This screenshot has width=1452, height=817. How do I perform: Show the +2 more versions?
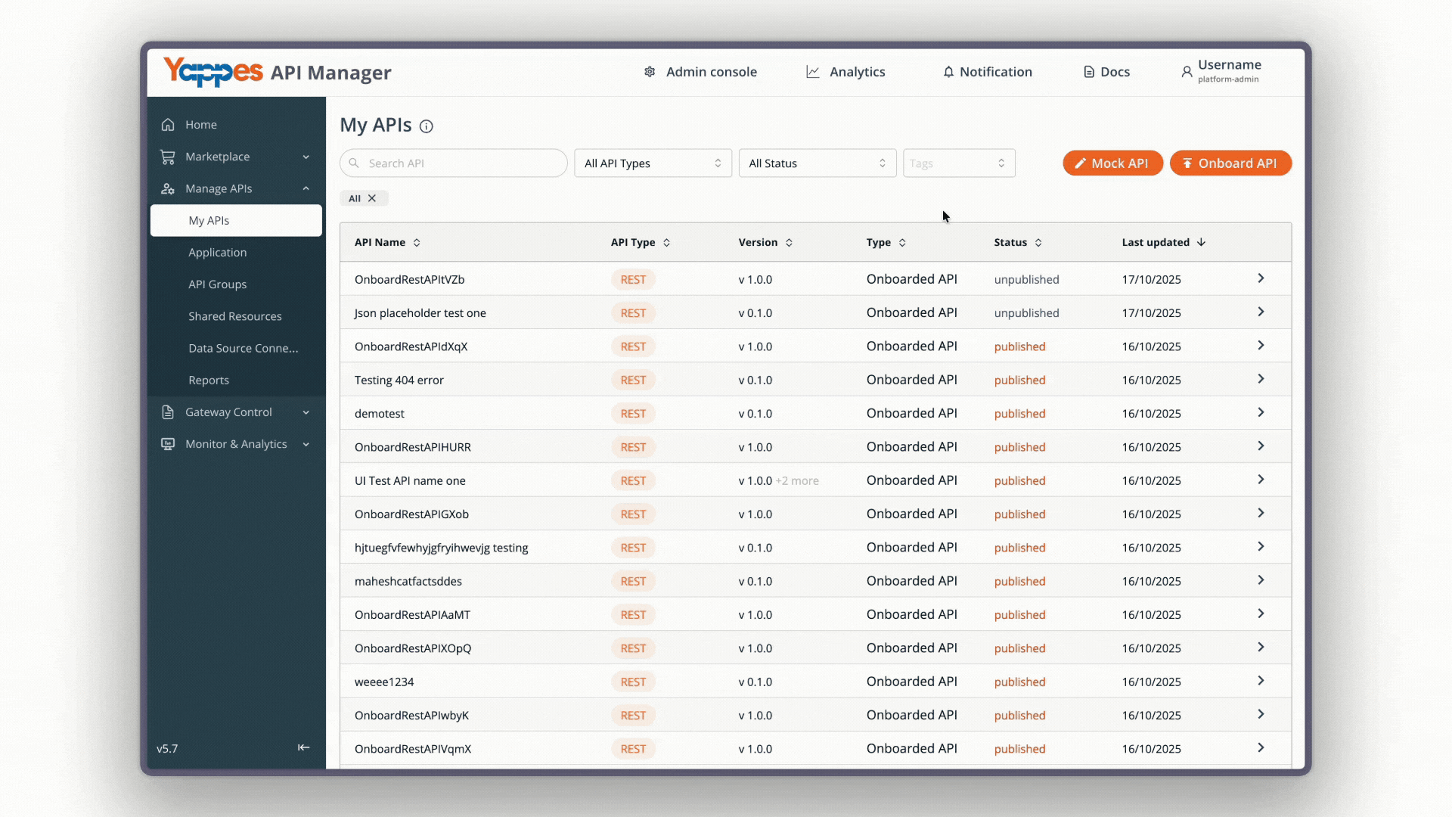click(797, 481)
